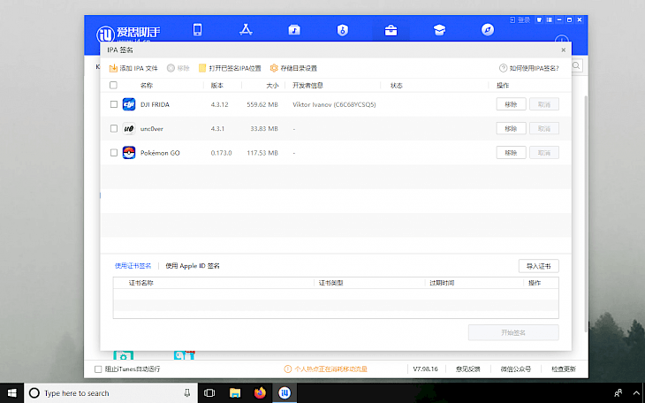Viewport: 645px width, 403px height.
Task: Click 添加 IPA 文件 toolbar button
Action: click(133, 68)
